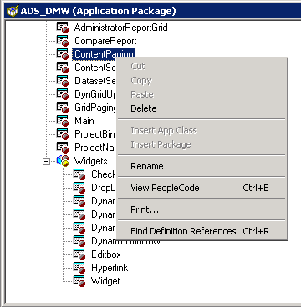Click the Hyperlink class icon

tap(79, 268)
